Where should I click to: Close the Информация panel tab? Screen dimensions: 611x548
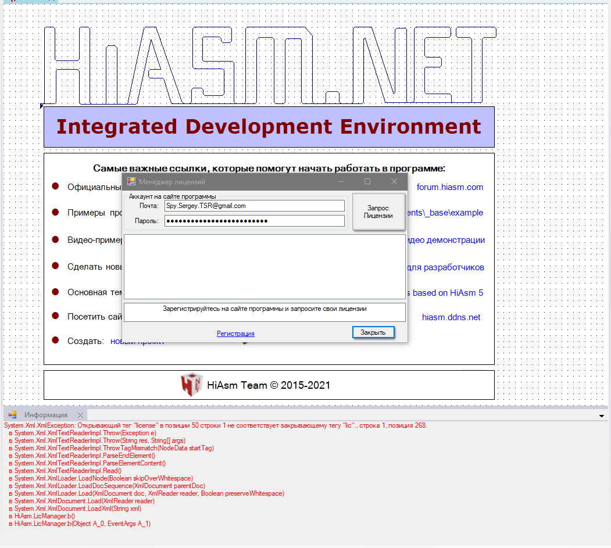(x=81, y=415)
